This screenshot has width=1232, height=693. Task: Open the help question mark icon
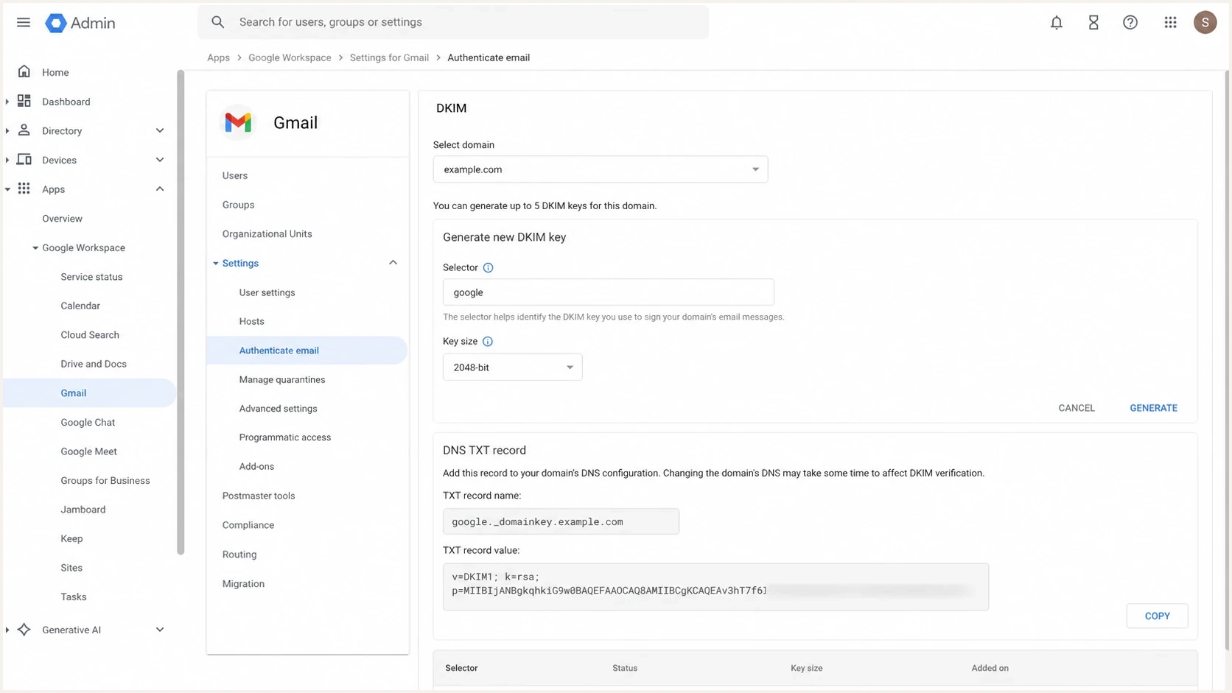point(1130,22)
